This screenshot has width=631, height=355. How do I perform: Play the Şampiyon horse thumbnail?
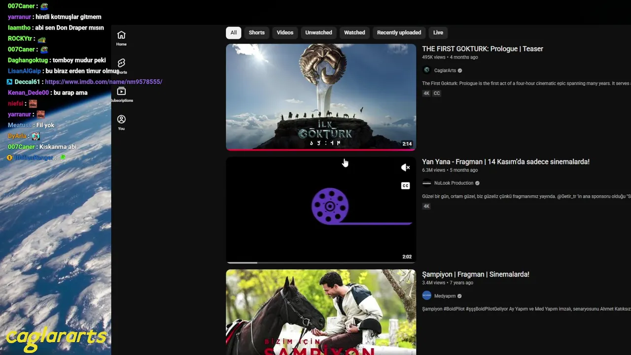click(321, 312)
